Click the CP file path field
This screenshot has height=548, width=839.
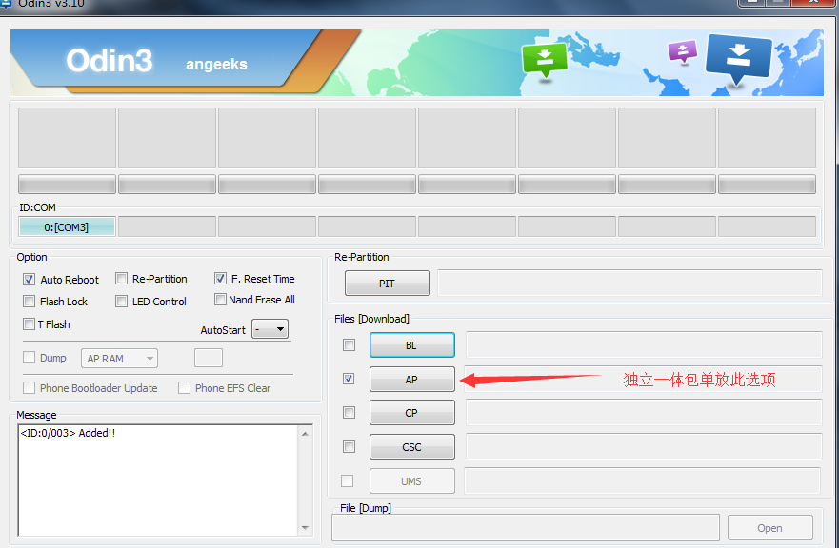tap(644, 413)
